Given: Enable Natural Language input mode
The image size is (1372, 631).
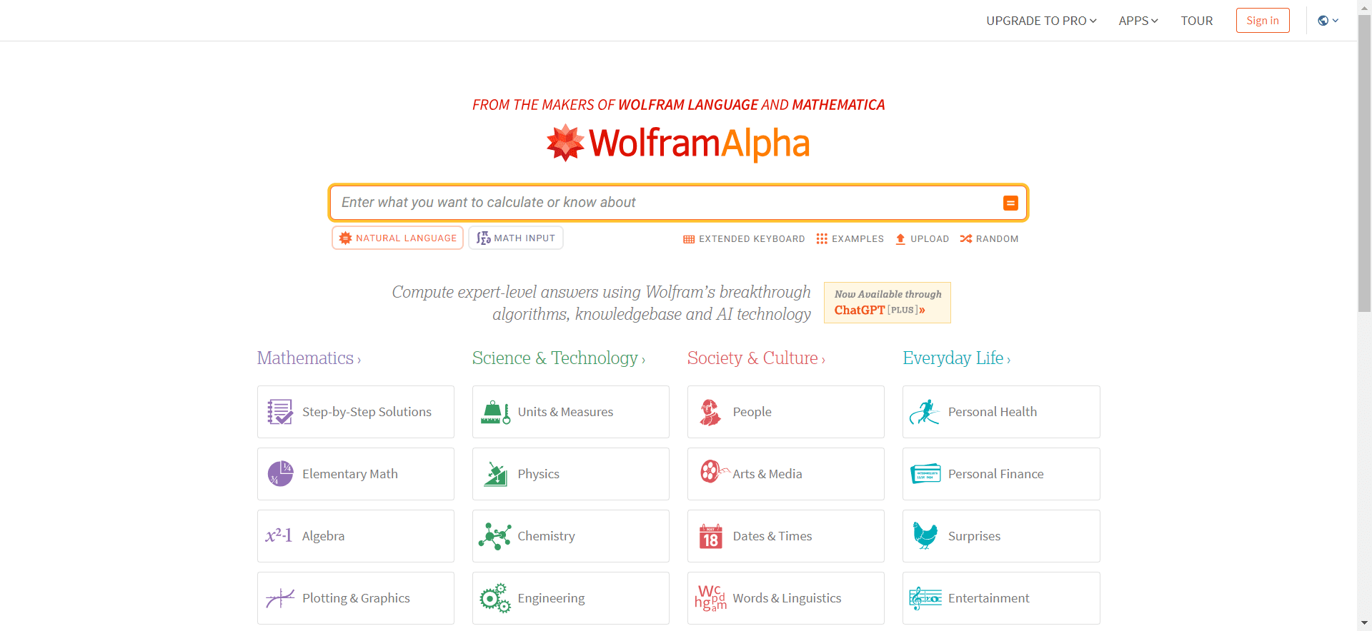Looking at the screenshot, I should point(397,238).
